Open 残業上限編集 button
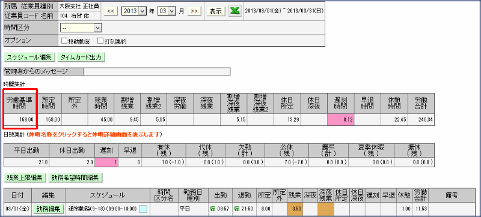Viewport: 481px width, 217px height. [25, 178]
